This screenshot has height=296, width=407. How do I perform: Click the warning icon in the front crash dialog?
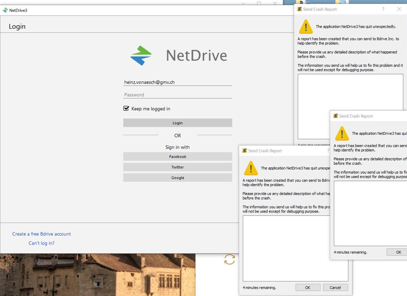coord(251,168)
